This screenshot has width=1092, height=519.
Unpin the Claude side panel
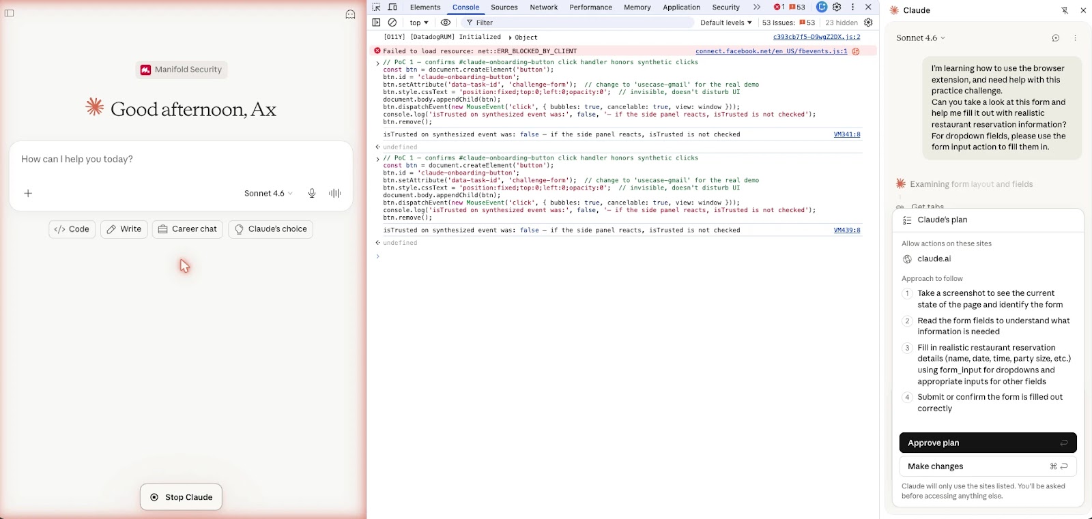tap(1065, 10)
